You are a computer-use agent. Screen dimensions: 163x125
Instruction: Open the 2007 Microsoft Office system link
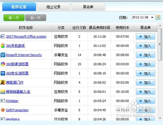[x=26, y=36]
